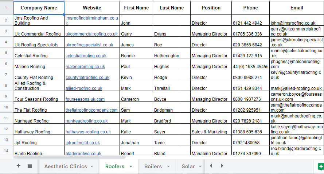
Task: Select row header number 7
Action: [x=6, y=75]
